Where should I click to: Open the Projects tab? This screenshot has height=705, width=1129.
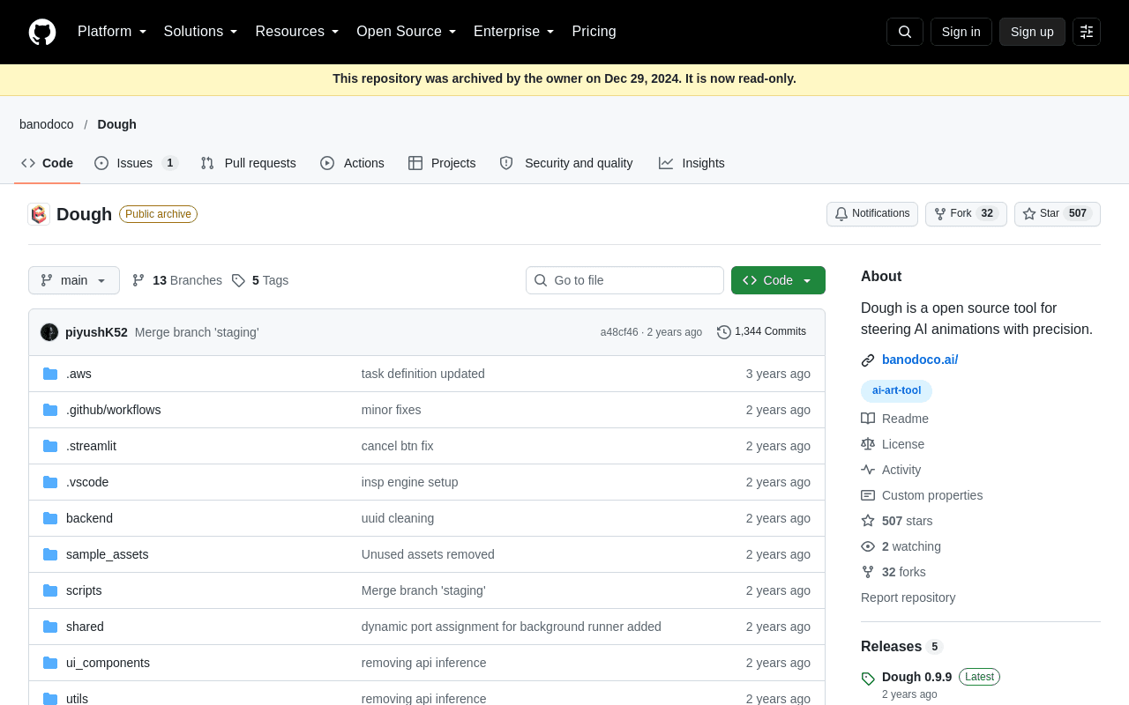coord(442,163)
